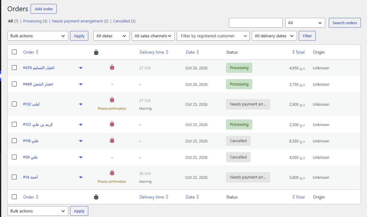Filter to Needs payment arrangement orders

click(x=80, y=21)
